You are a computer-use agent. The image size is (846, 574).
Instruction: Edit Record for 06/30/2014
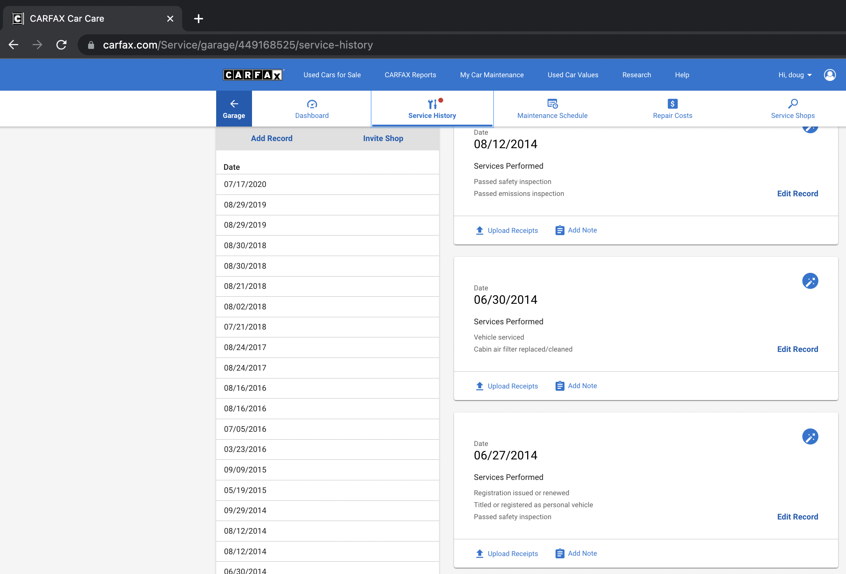[x=797, y=349]
